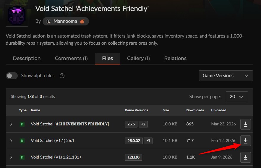Click the 865 downloads value
Screen dimensions: 261x168
point(190,124)
